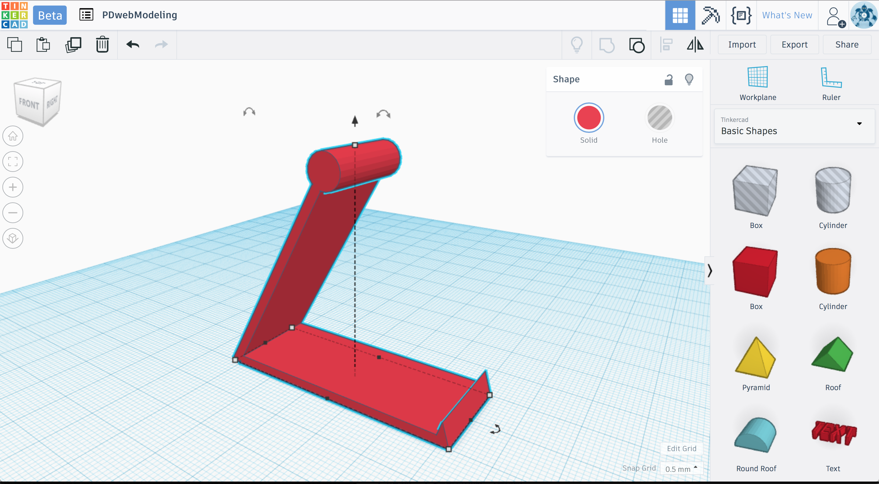Switch to the 3D design grid tab
Image resolution: width=879 pixels, height=484 pixels.
[x=680, y=15]
